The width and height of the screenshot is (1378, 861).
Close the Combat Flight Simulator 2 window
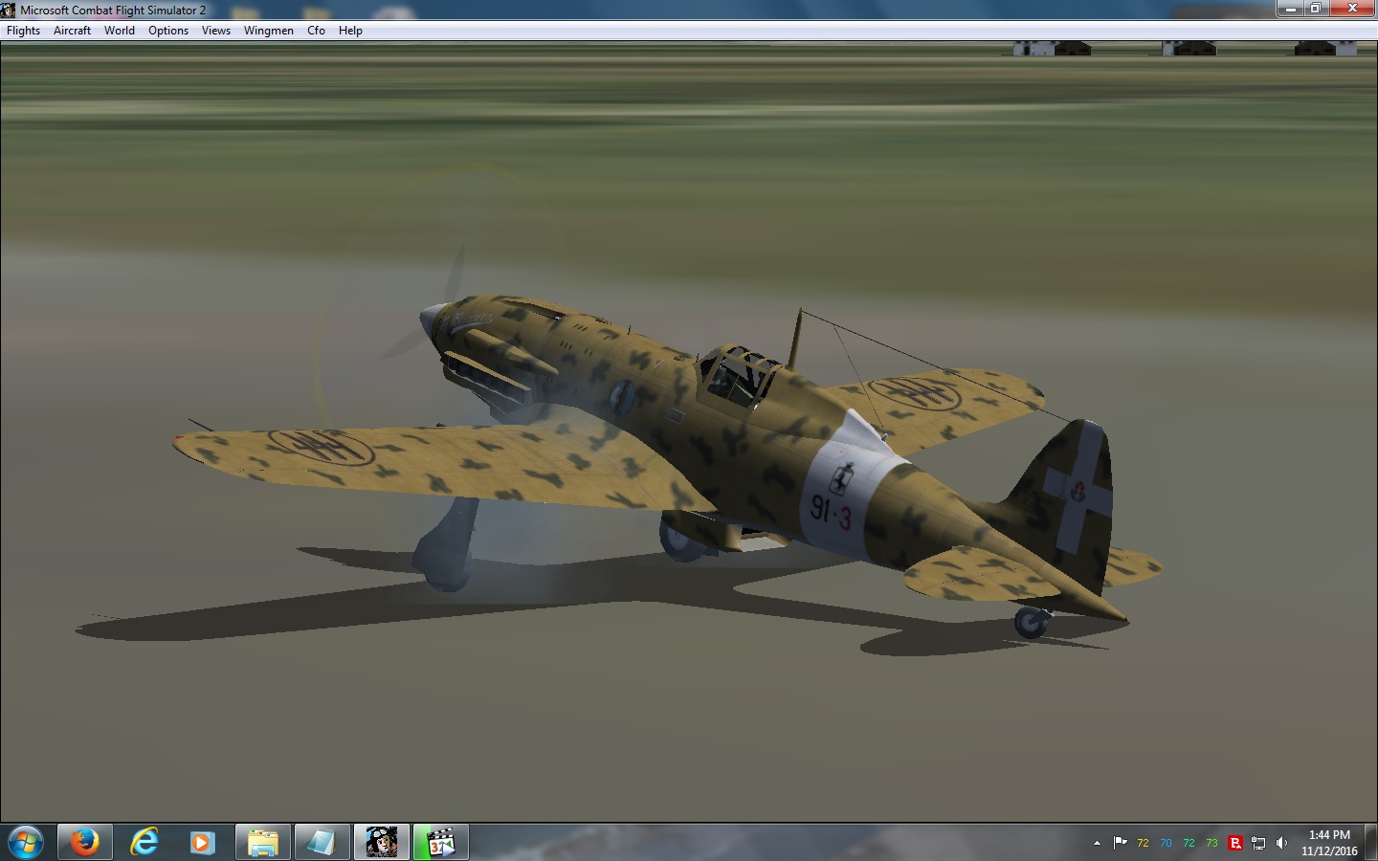tap(1352, 9)
